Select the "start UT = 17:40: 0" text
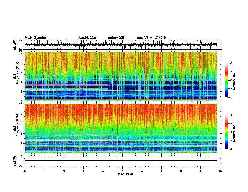Image resolution: width=248 pixels, height=192 pixels. pos(151,38)
